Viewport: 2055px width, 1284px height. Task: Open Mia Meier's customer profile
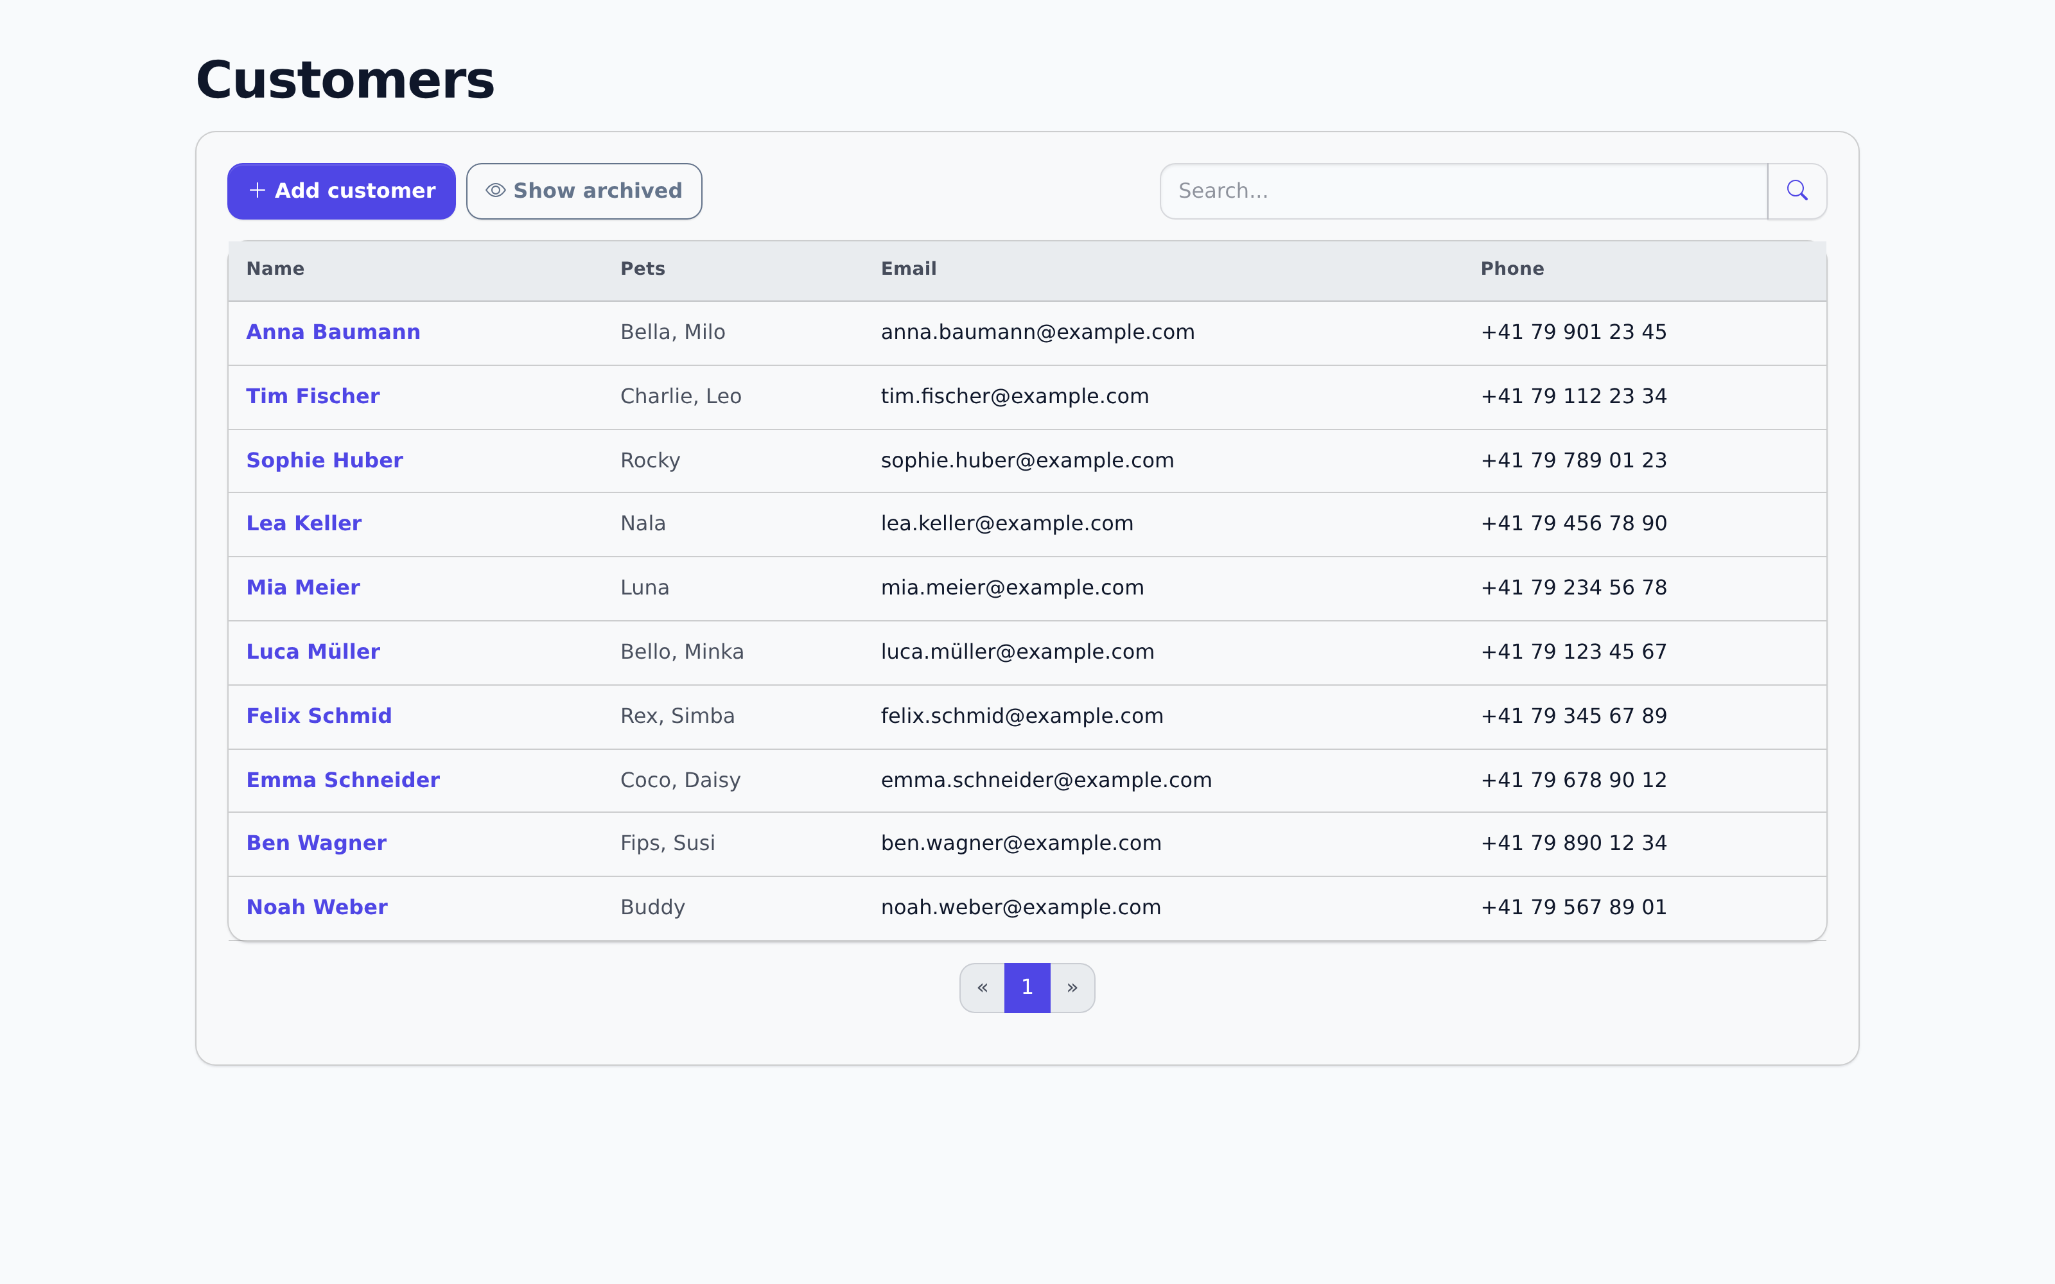pos(303,587)
